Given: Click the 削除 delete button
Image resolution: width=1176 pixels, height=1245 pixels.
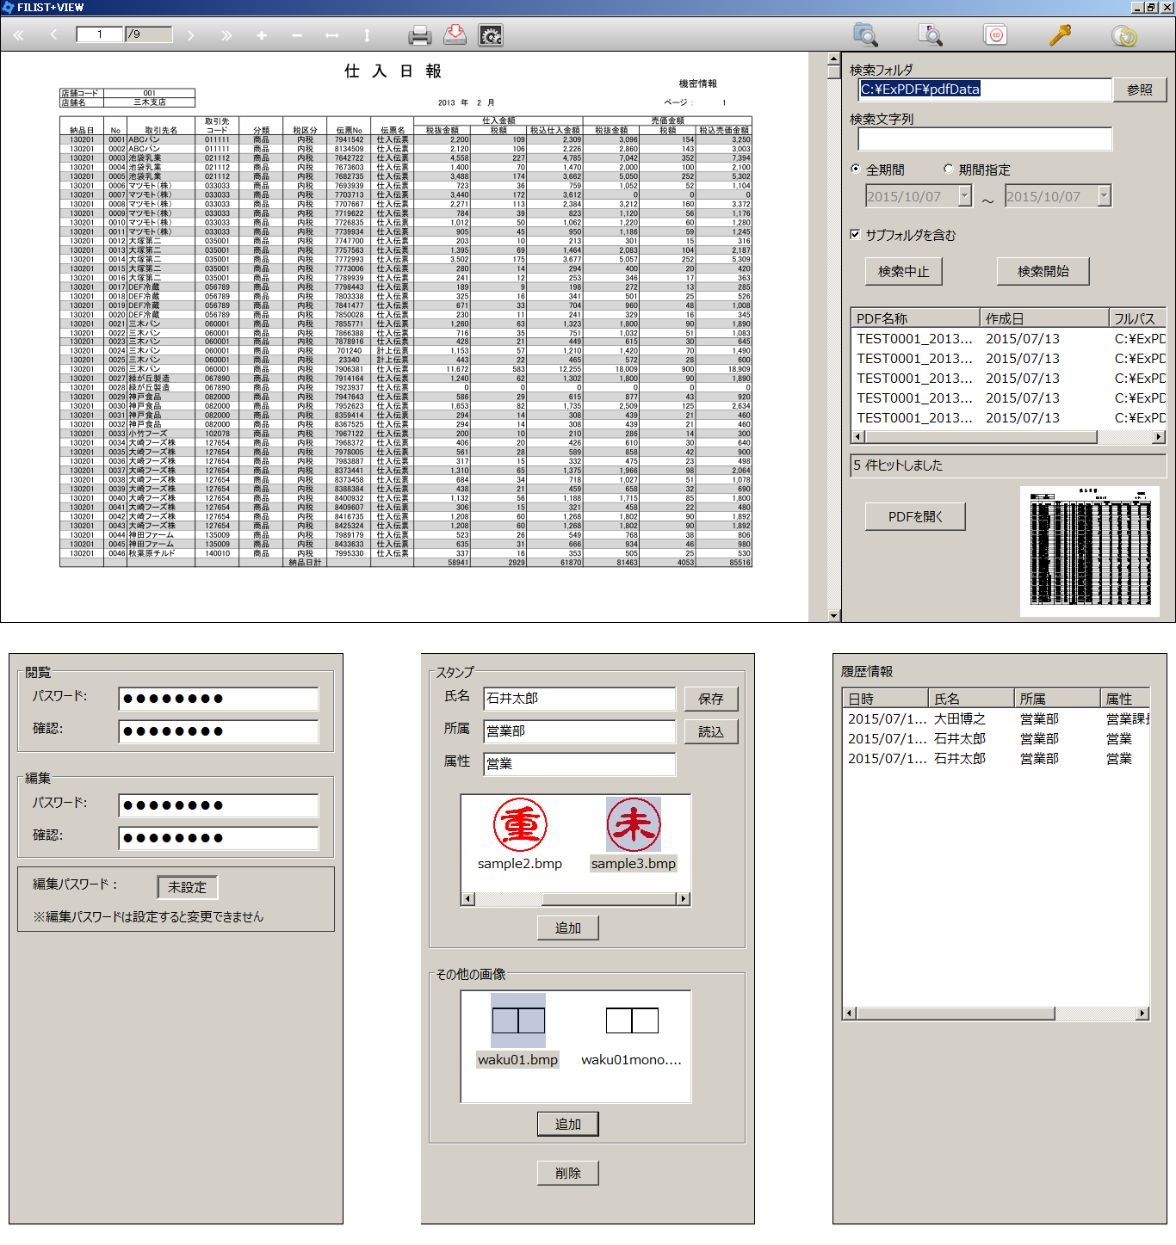Looking at the screenshot, I should tap(568, 1173).
